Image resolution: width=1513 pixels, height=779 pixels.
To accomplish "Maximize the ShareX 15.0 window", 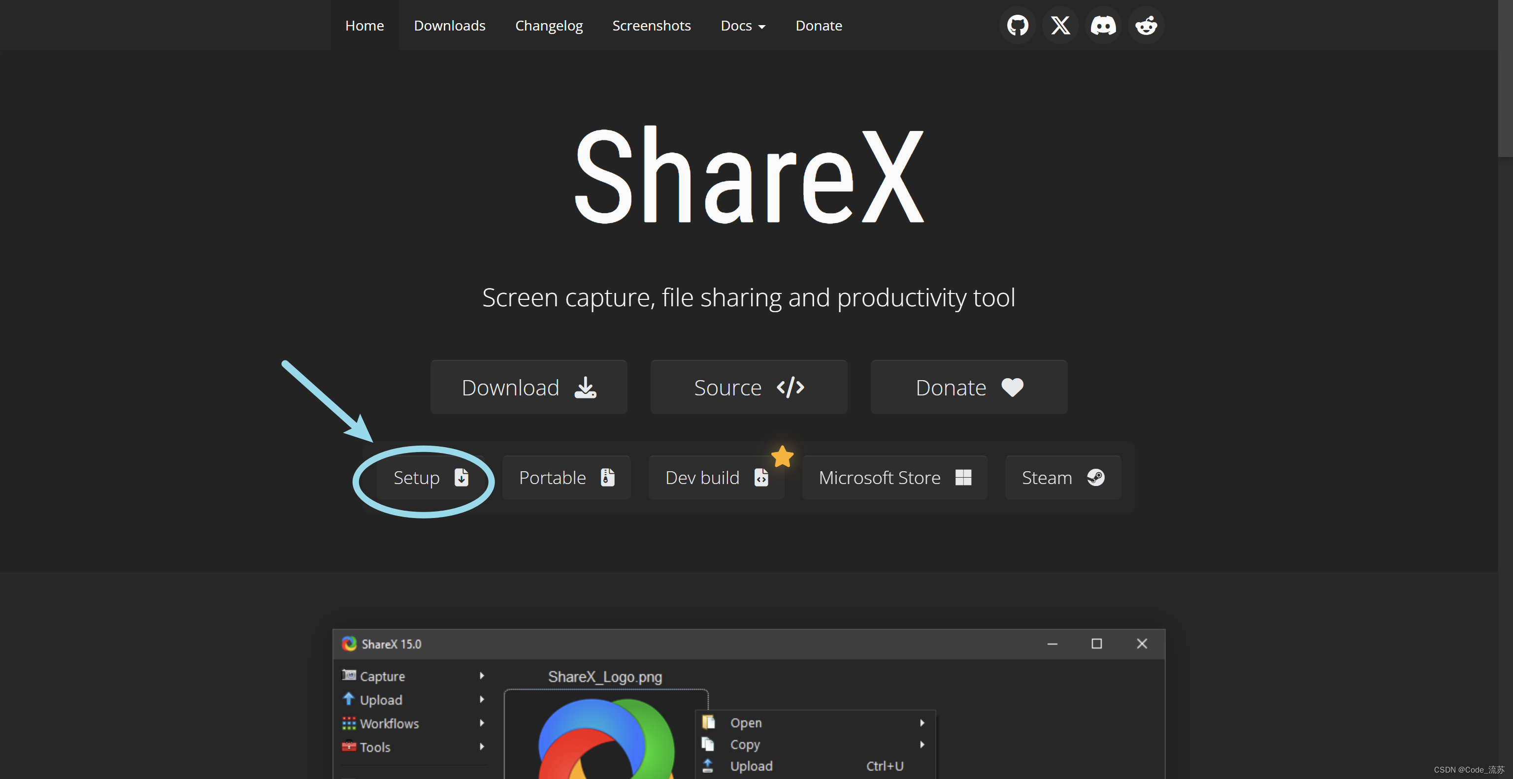I will [1096, 644].
